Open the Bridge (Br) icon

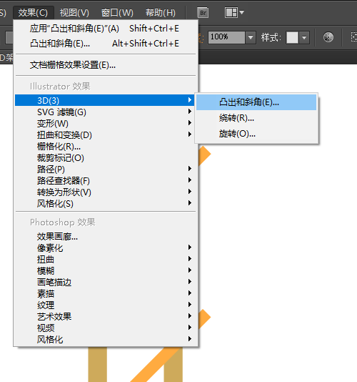(203, 13)
